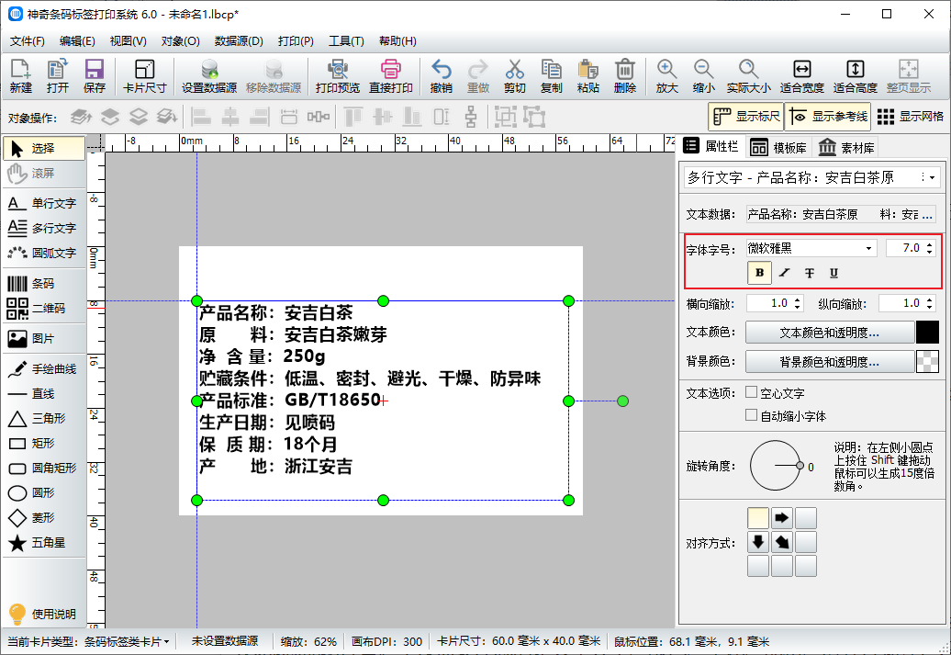The height and width of the screenshot is (655, 951).
Task: Delete the object with the 删除 icon
Action: pos(625,76)
